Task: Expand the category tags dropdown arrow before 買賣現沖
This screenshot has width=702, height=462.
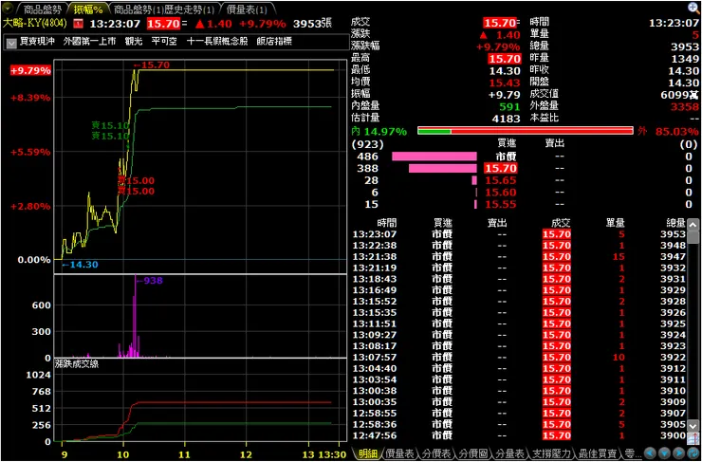Action: point(12,43)
